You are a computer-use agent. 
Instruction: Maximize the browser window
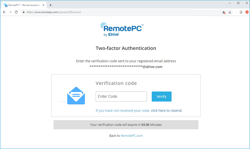click(238, 3)
